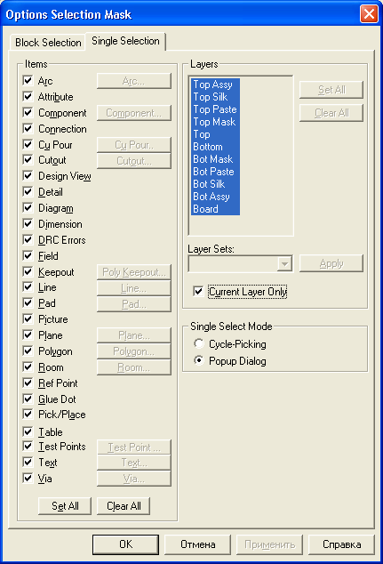
Task: Uncheck the Picture checkbox
Action: coord(28,318)
